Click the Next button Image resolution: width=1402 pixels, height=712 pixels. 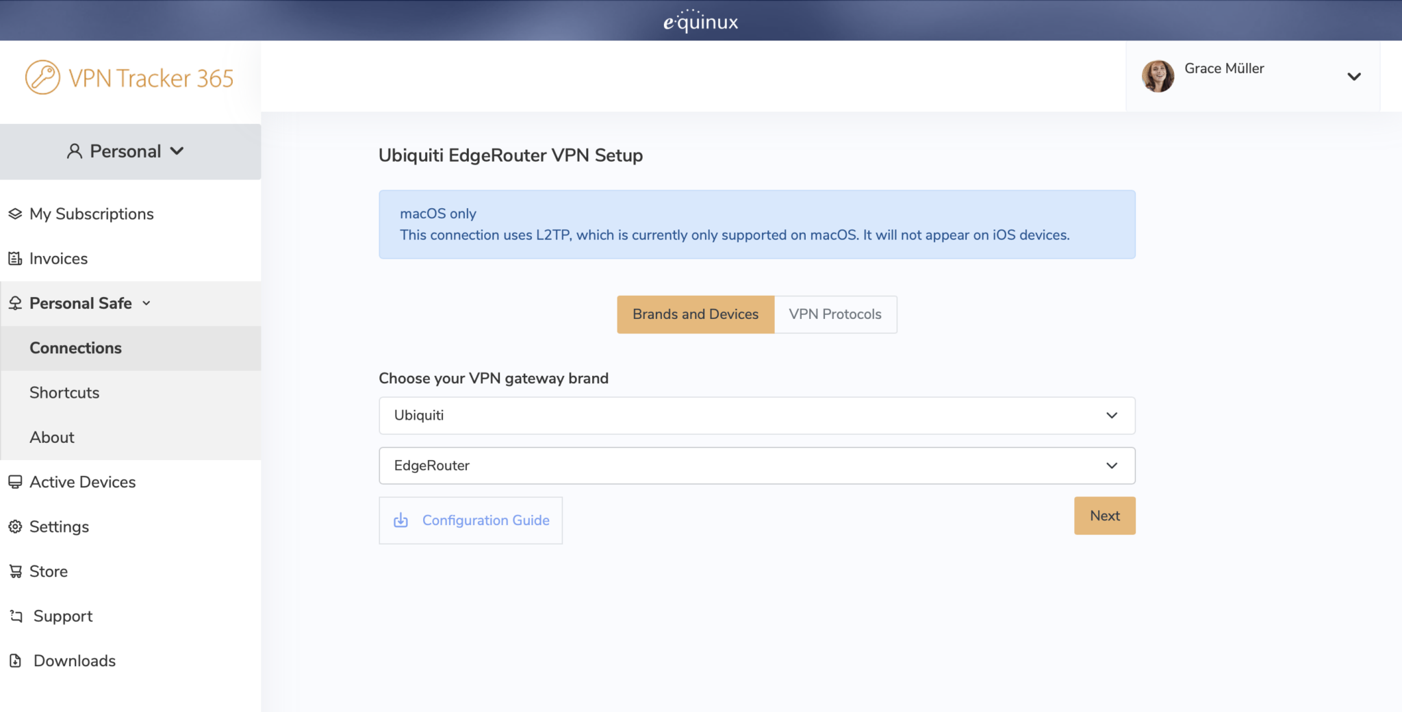pyautogui.click(x=1104, y=516)
